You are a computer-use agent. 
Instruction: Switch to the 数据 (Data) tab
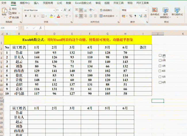(68, 3)
